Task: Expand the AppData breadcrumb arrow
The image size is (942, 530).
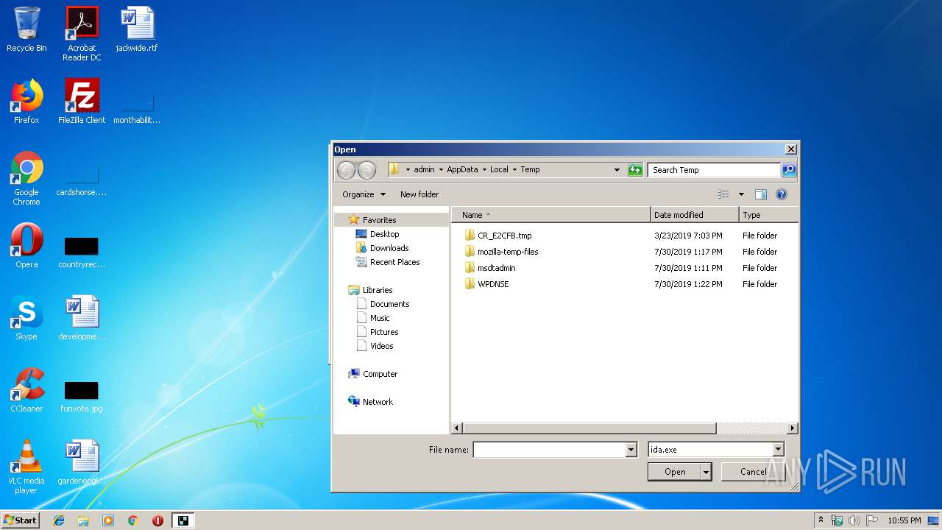Action: tap(484, 170)
